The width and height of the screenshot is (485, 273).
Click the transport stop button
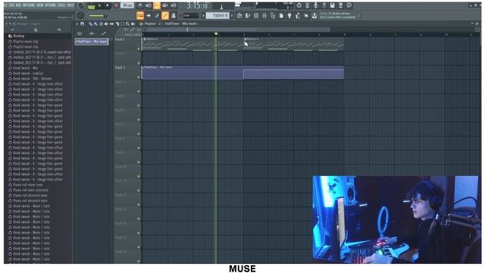click(107, 6)
